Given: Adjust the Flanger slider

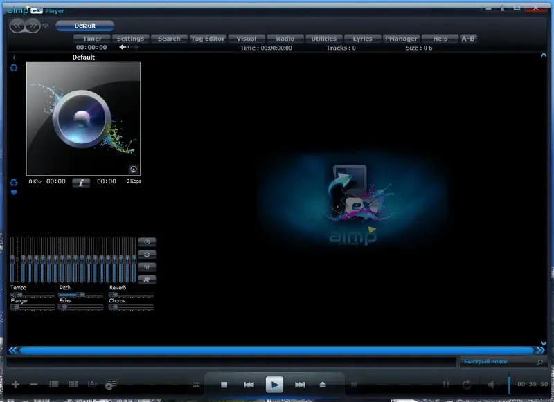Looking at the screenshot, I should pyautogui.click(x=33, y=307).
